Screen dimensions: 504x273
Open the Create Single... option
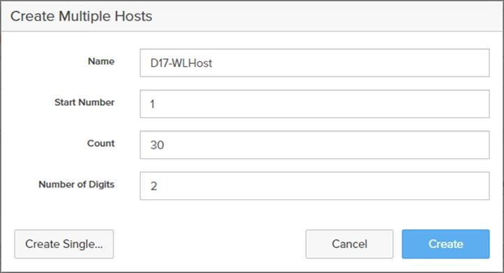pyautogui.click(x=64, y=244)
